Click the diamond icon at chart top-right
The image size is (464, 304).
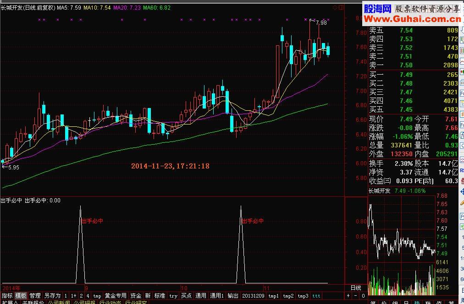335,8
